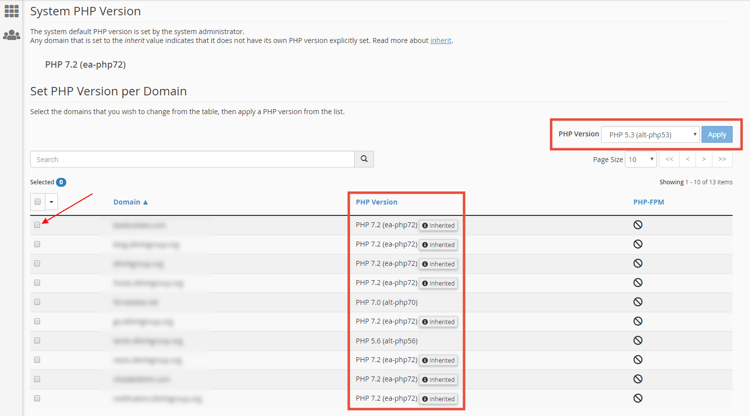Screen dimensions: 750x416
Task: Click into the Search input field
Action: pos(192,160)
